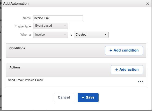Click the Actions section header

tap(15, 67)
